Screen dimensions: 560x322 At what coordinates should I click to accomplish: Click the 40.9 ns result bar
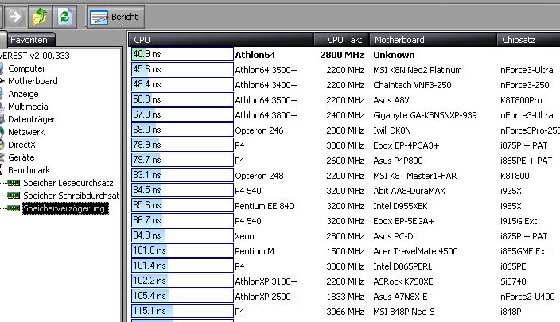pyautogui.click(x=182, y=54)
